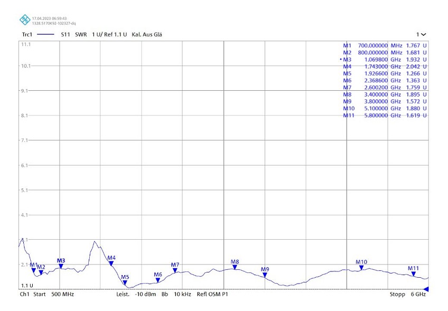Click the Refl OSM P1 calibration label
Image resolution: width=448 pixels, height=311 pixels.
[212, 294]
